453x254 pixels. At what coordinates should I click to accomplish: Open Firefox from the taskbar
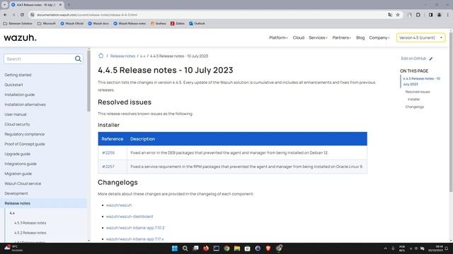[x=206, y=248]
